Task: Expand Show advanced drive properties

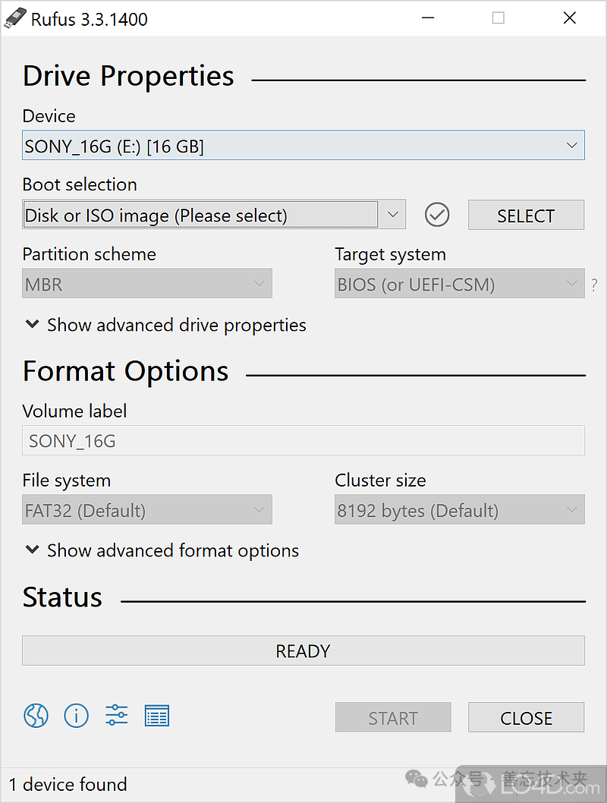Action: pyautogui.click(x=165, y=325)
